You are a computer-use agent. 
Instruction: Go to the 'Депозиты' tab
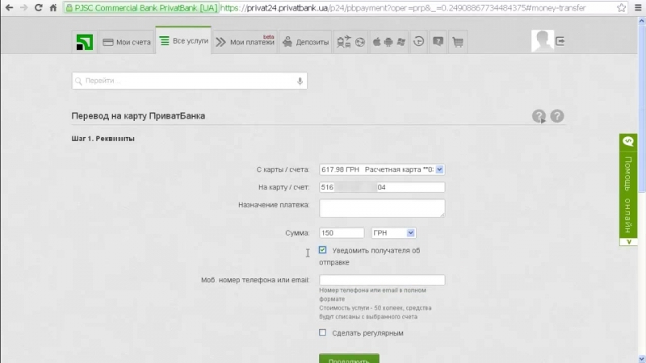click(x=305, y=42)
